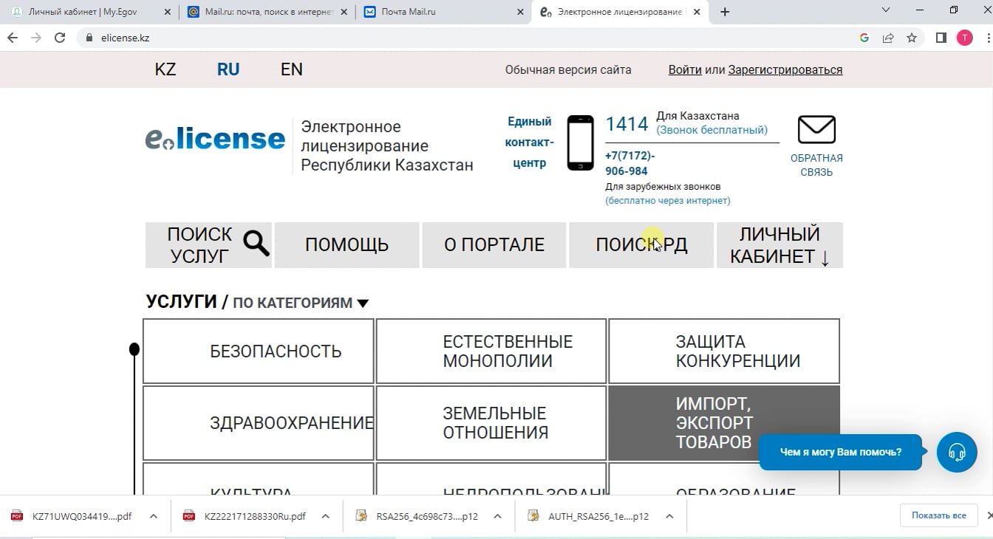Click Обычная версия сайта link
Image resolution: width=993 pixels, height=539 pixels.
pyautogui.click(x=568, y=70)
